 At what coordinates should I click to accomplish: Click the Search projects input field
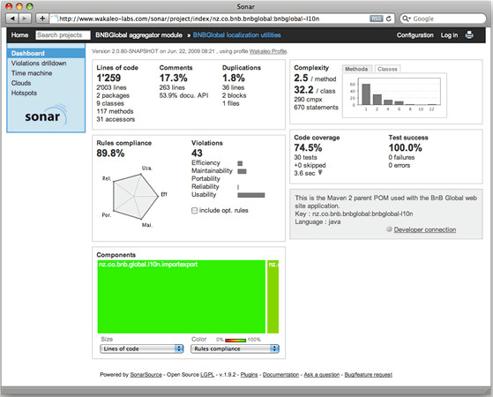pyautogui.click(x=63, y=35)
